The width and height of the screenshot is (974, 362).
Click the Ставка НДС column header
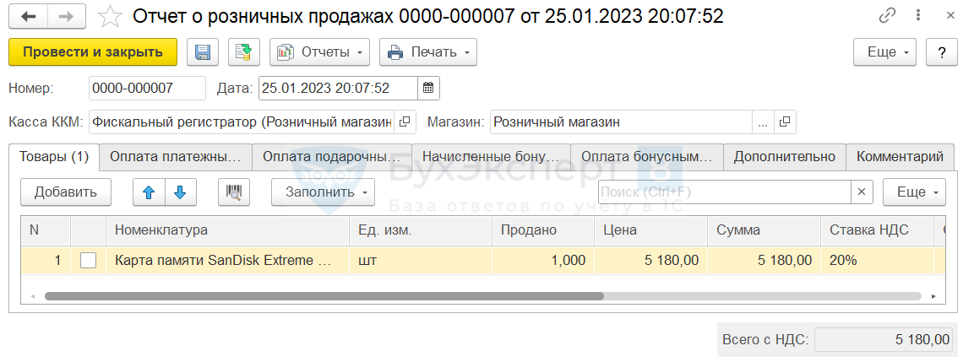tap(877, 230)
